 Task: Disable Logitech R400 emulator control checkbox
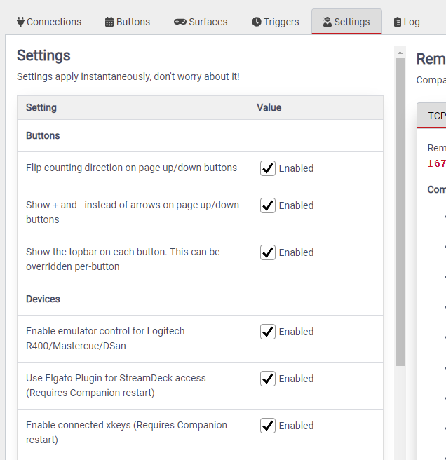[268, 332]
